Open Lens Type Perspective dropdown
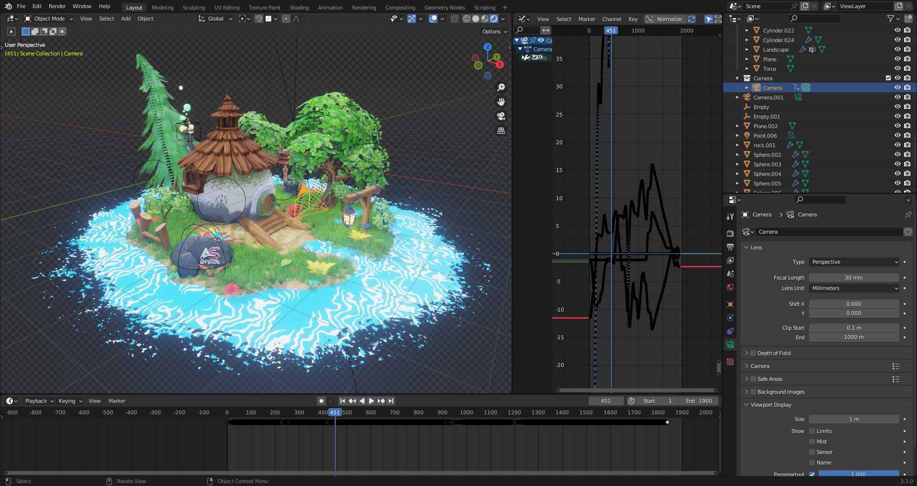 coord(854,262)
